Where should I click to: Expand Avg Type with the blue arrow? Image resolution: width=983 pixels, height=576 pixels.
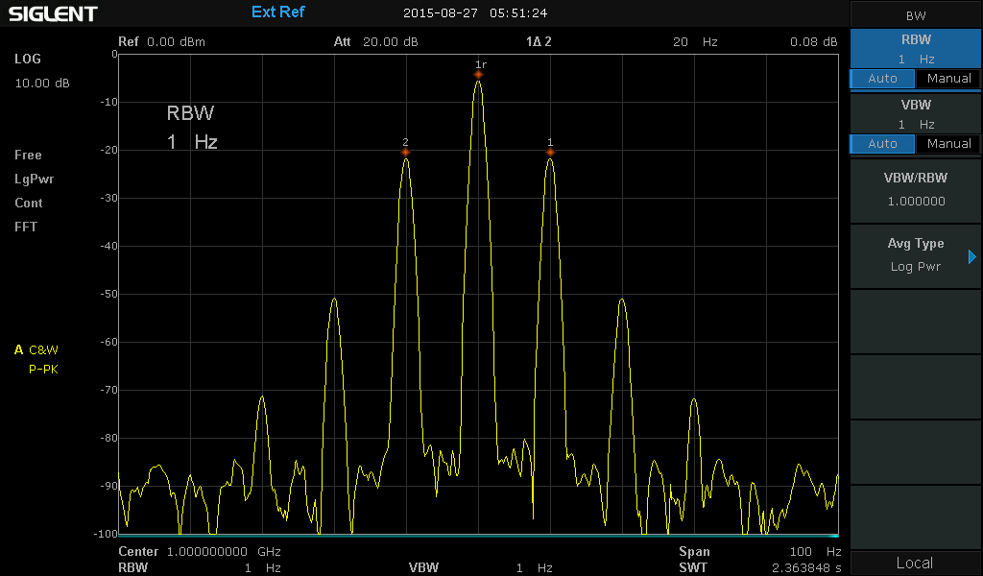click(972, 256)
